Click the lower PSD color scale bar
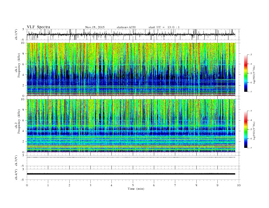269x208 pixels. (246, 129)
